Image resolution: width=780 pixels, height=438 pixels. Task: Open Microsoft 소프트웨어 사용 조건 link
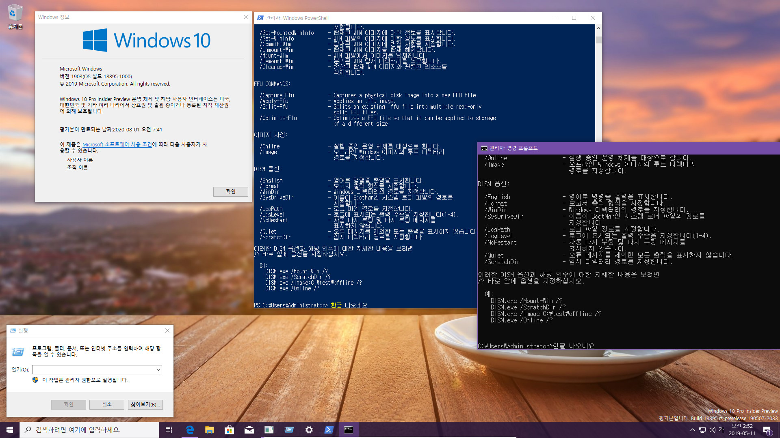point(117,144)
